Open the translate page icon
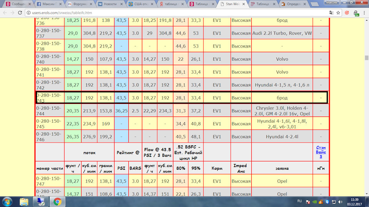Viewport: 369px width, 207px height. 331,13
